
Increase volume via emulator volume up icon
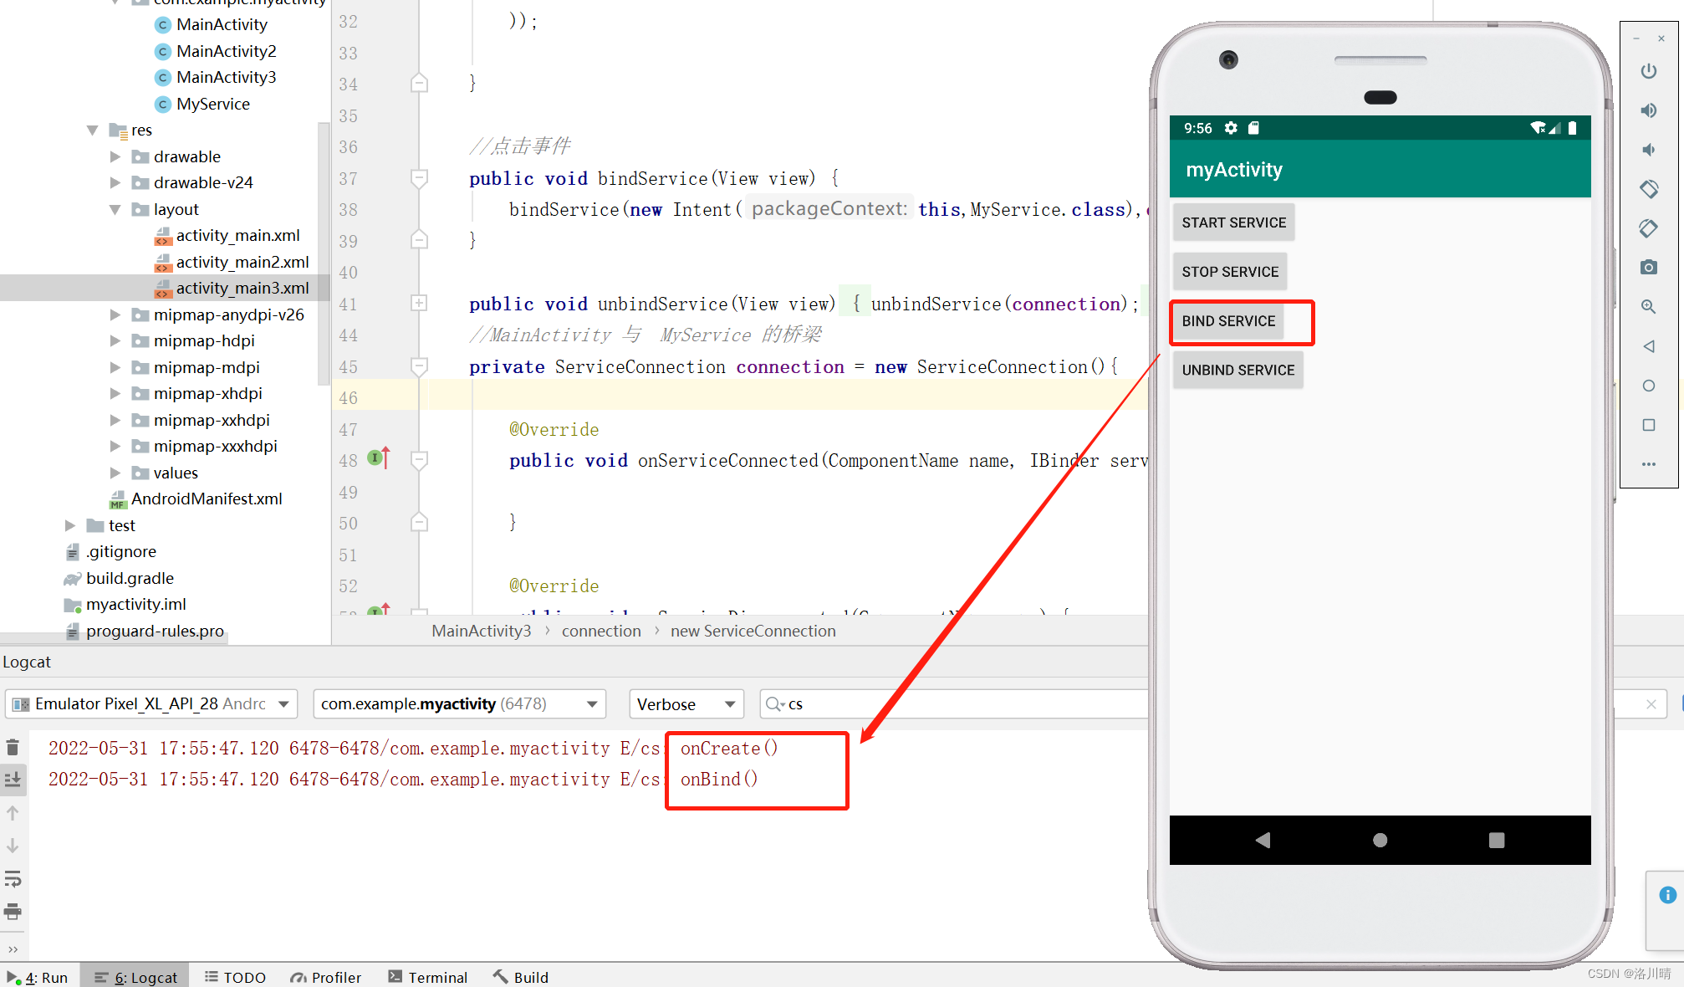pyautogui.click(x=1648, y=110)
